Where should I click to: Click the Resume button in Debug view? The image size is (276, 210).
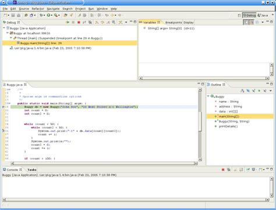pos(68,22)
